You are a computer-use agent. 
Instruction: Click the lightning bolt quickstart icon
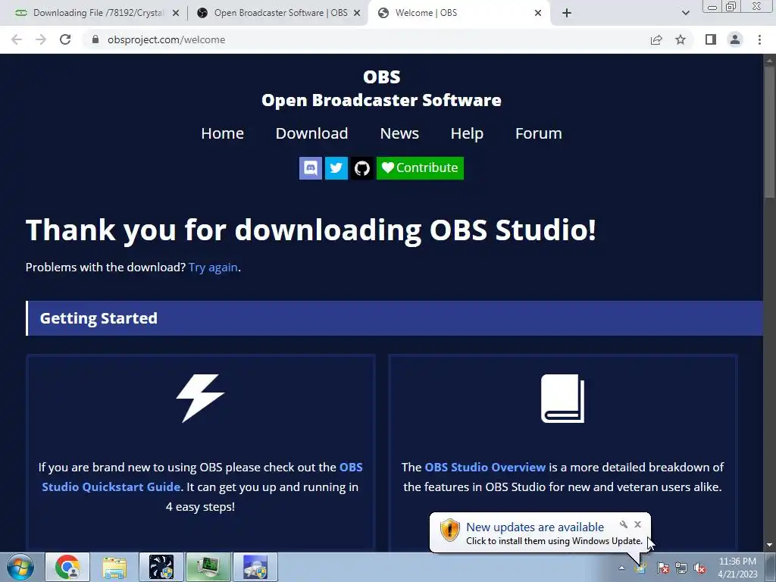click(200, 399)
